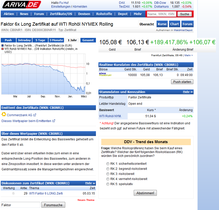Image resolution: width=219 pixels, height=210 pixels.
Task: Select RK 3: risikobereit option
Action: (108, 174)
